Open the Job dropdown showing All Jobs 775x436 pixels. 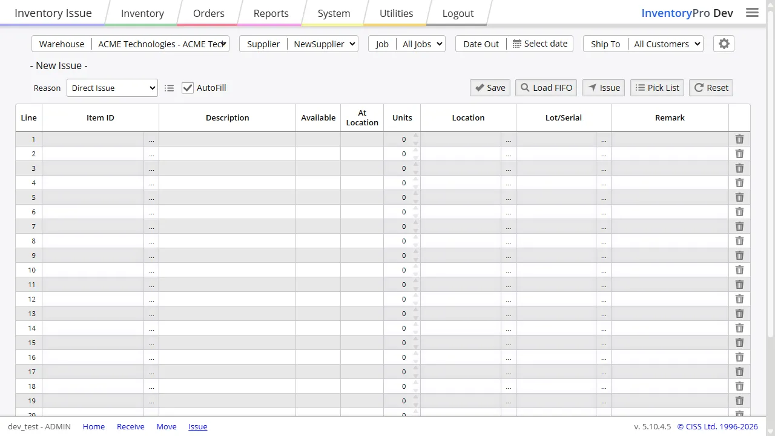pyautogui.click(x=421, y=44)
